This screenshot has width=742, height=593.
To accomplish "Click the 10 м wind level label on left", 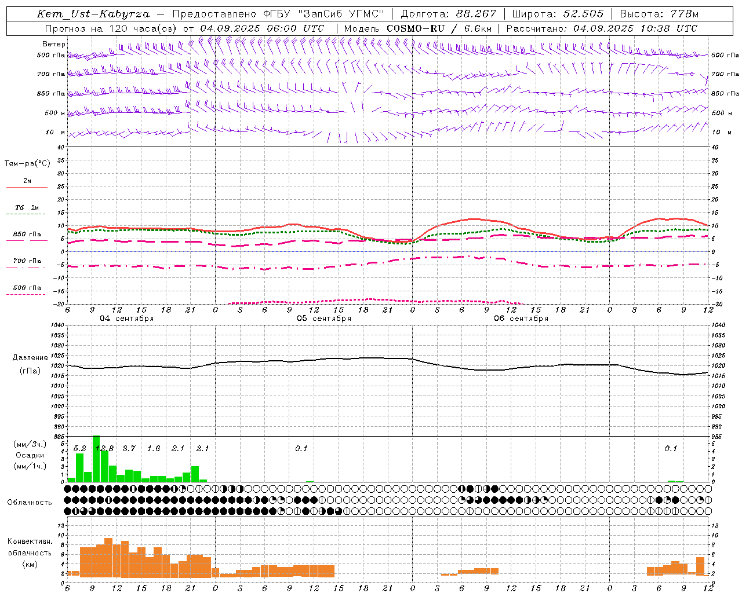I will (56, 132).
